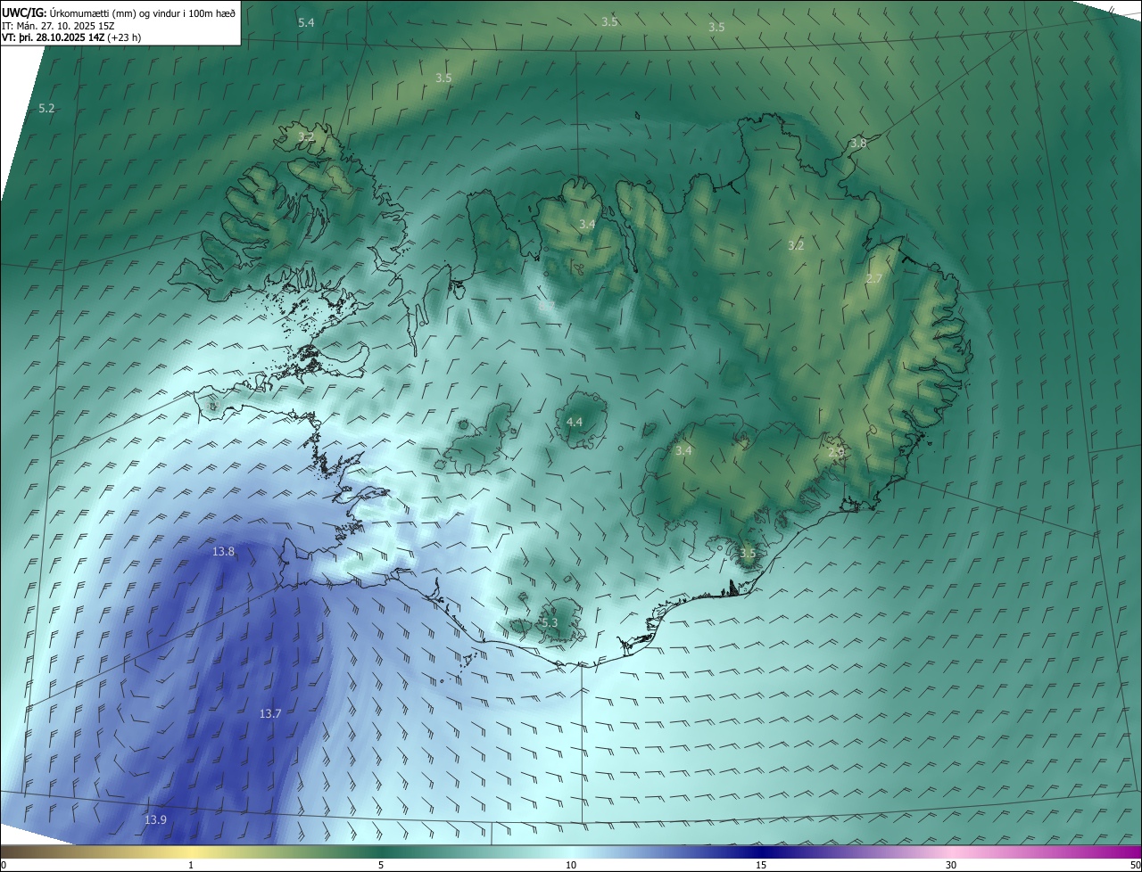Image resolution: width=1142 pixels, height=872 pixels.
Task: Click the 5.2 value label
Action: [46, 108]
